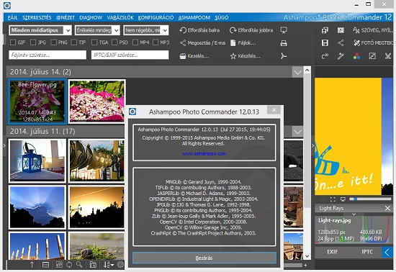Close the Light Rays panel
This screenshot has height=272, width=396.
click(387, 208)
